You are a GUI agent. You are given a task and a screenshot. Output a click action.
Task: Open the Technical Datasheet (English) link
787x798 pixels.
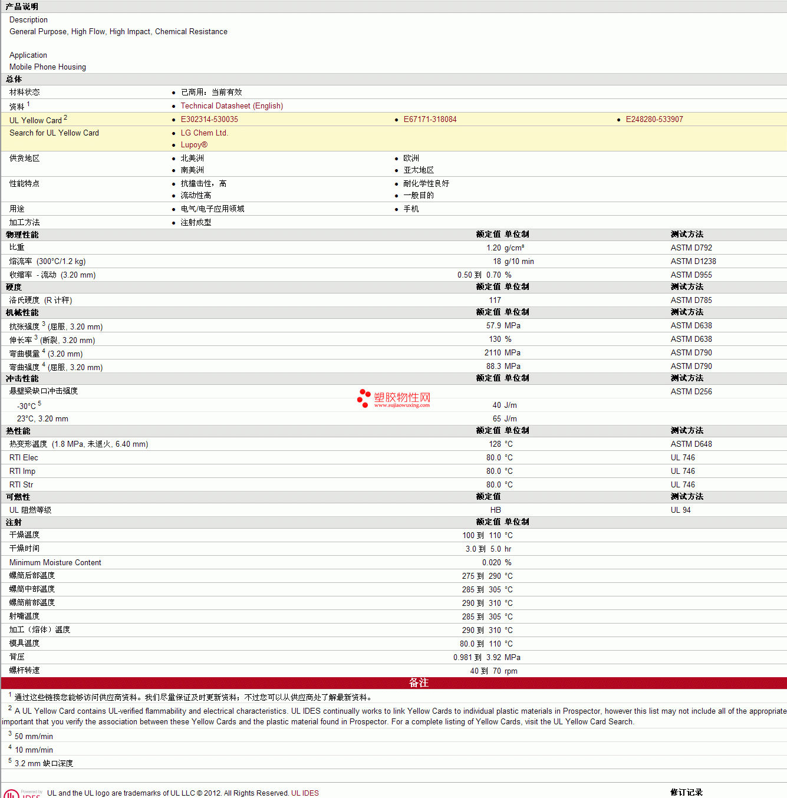tap(232, 106)
